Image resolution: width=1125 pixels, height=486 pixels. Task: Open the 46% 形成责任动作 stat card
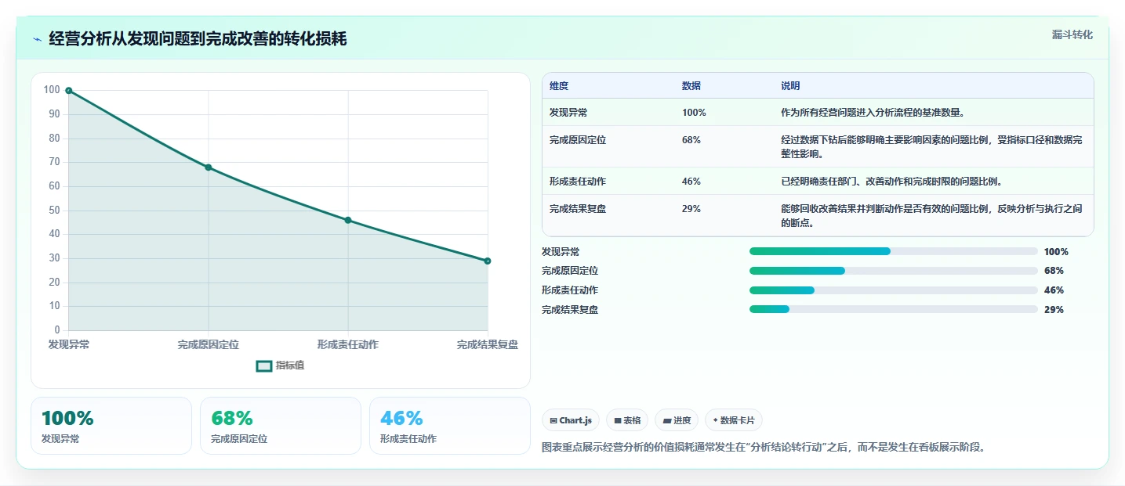point(450,426)
